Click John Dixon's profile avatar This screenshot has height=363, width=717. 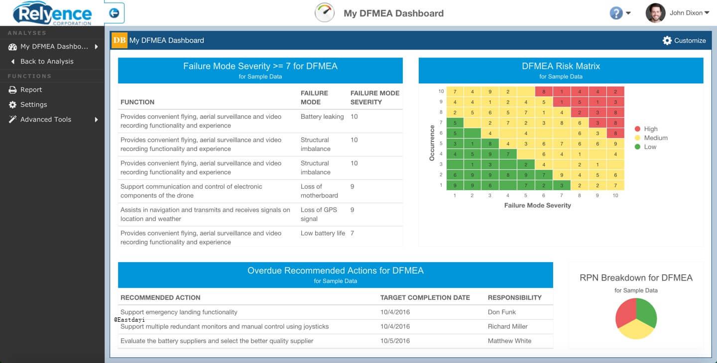655,13
